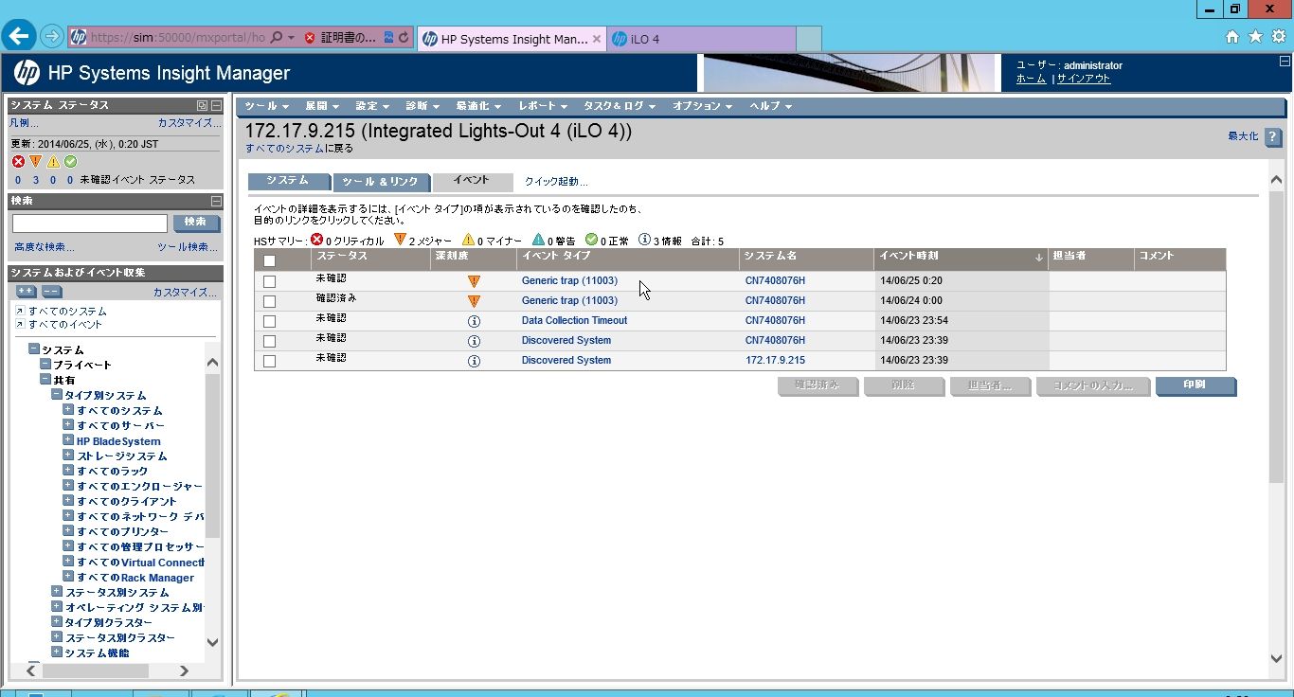Image resolution: width=1294 pixels, height=697 pixels.
Task: Open the レポート menu
Action: pos(543,106)
